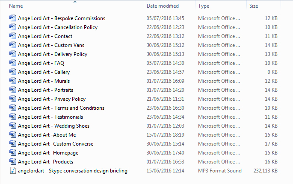Select the FAQ Word document icon
This screenshot has width=293, height=184.
(13, 63)
